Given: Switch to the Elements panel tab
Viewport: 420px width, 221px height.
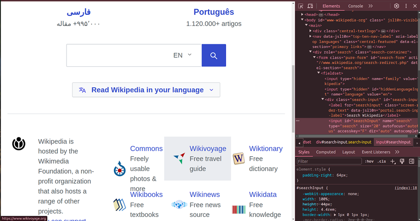Looking at the screenshot, I should click(331, 6).
